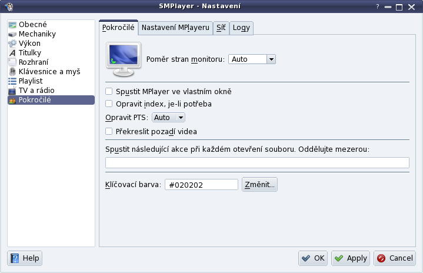Screen dimensions: 423x273
Task: Go to the Výkon settings section
Action: click(x=51, y=44)
